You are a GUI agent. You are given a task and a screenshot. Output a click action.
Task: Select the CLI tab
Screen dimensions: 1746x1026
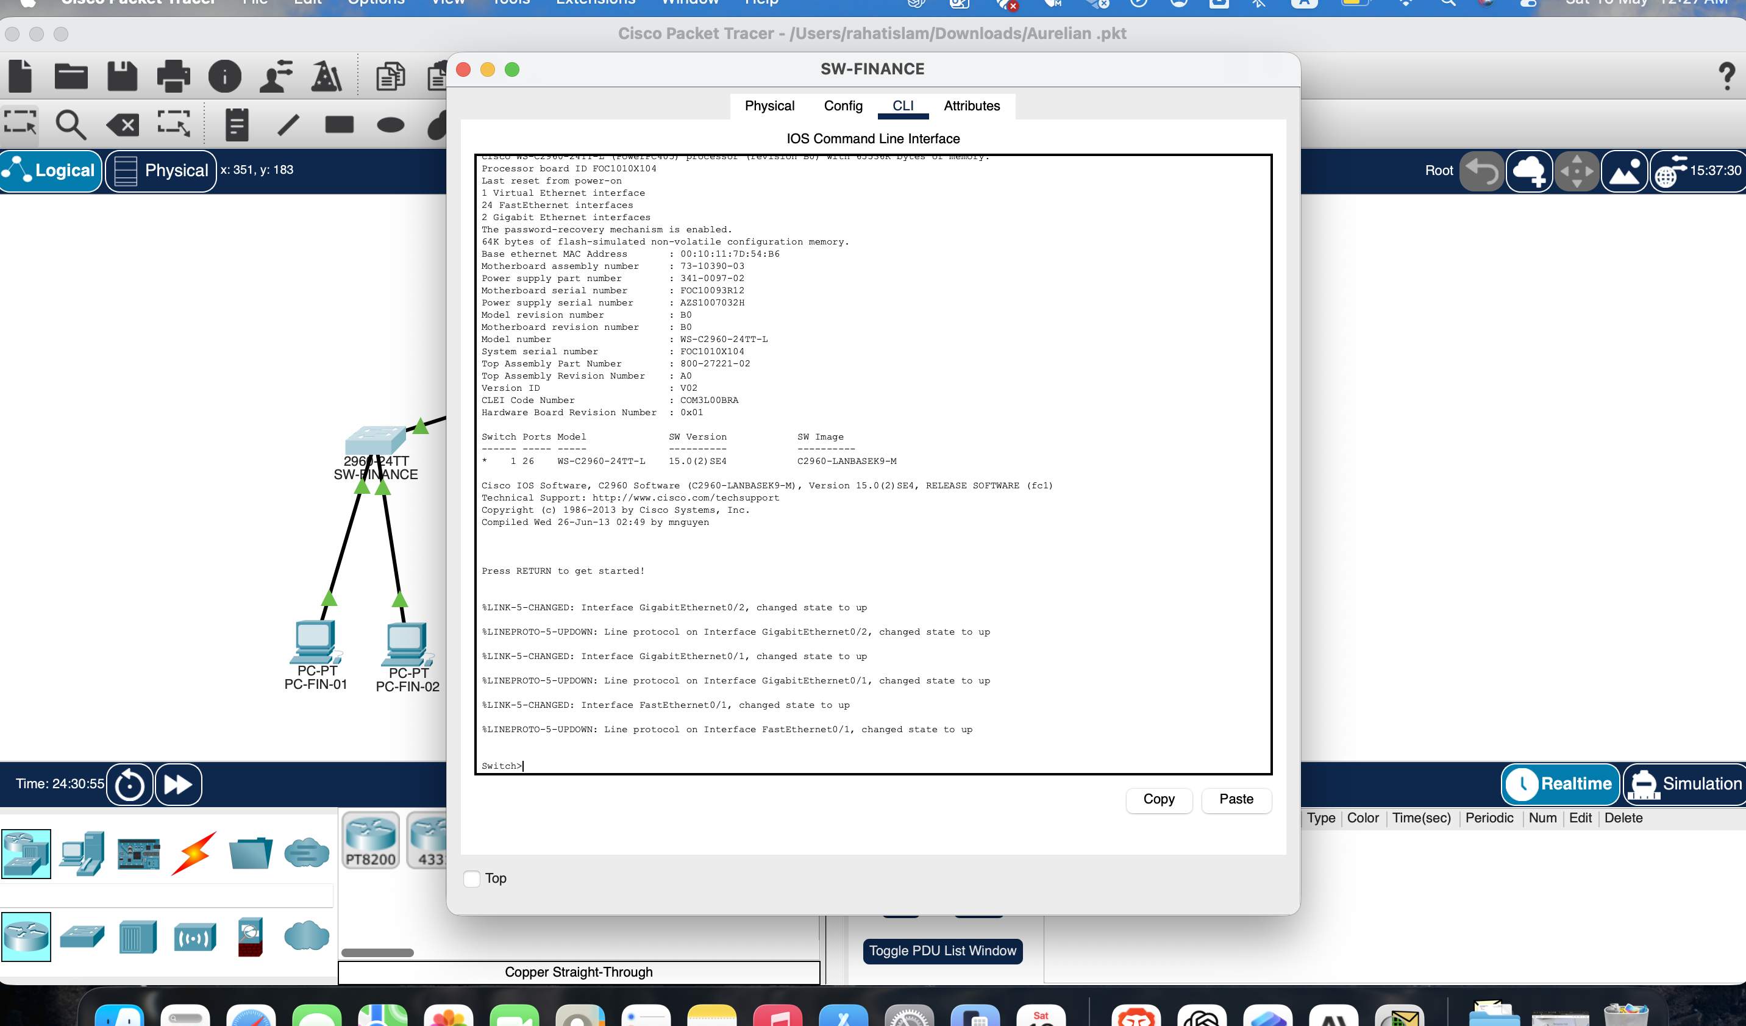click(x=903, y=106)
